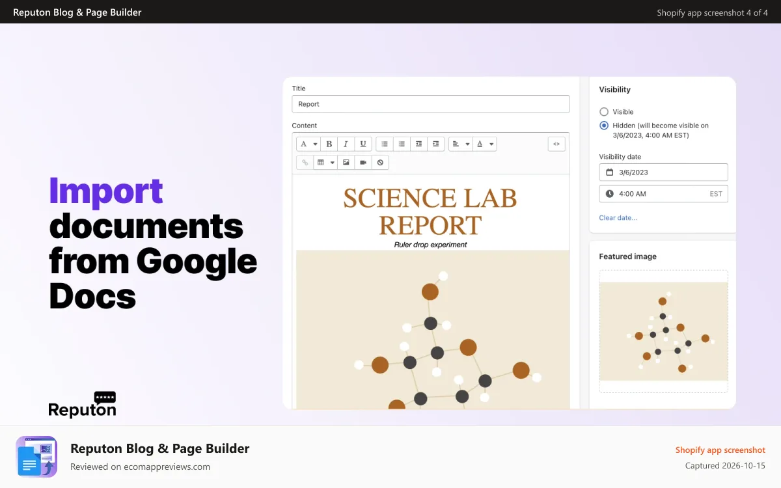Click the insert link icon

(305, 162)
